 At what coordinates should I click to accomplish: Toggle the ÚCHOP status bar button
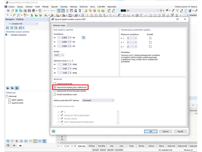(x=96, y=150)
